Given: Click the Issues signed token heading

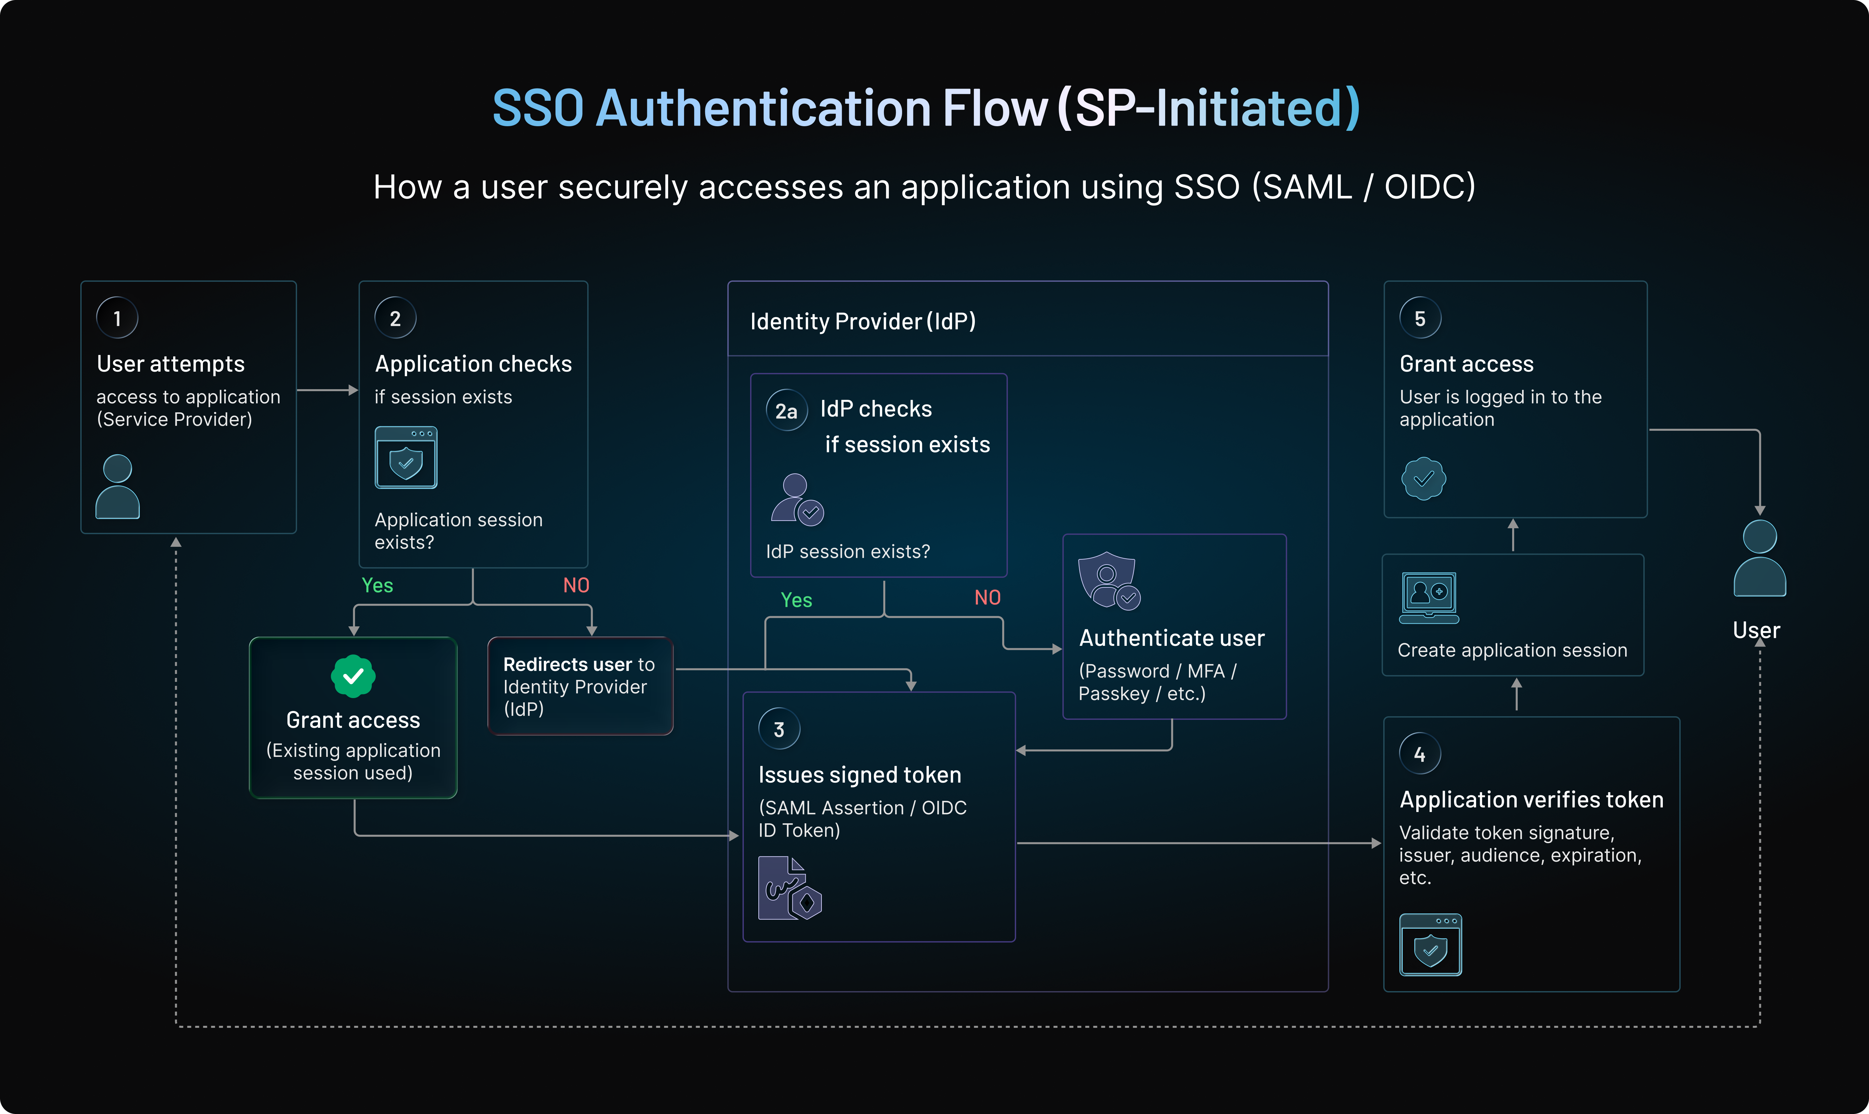Looking at the screenshot, I should pos(860,775).
